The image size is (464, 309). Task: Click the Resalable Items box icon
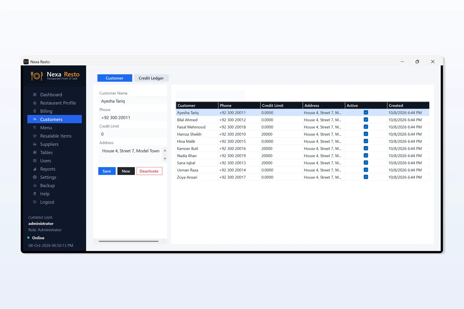(x=35, y=136)
